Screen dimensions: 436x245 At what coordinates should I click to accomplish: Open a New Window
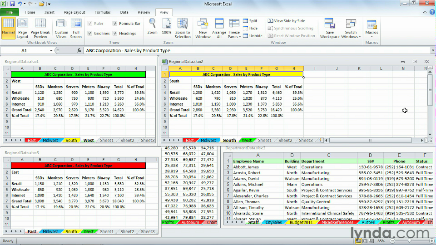pos(203,28)
